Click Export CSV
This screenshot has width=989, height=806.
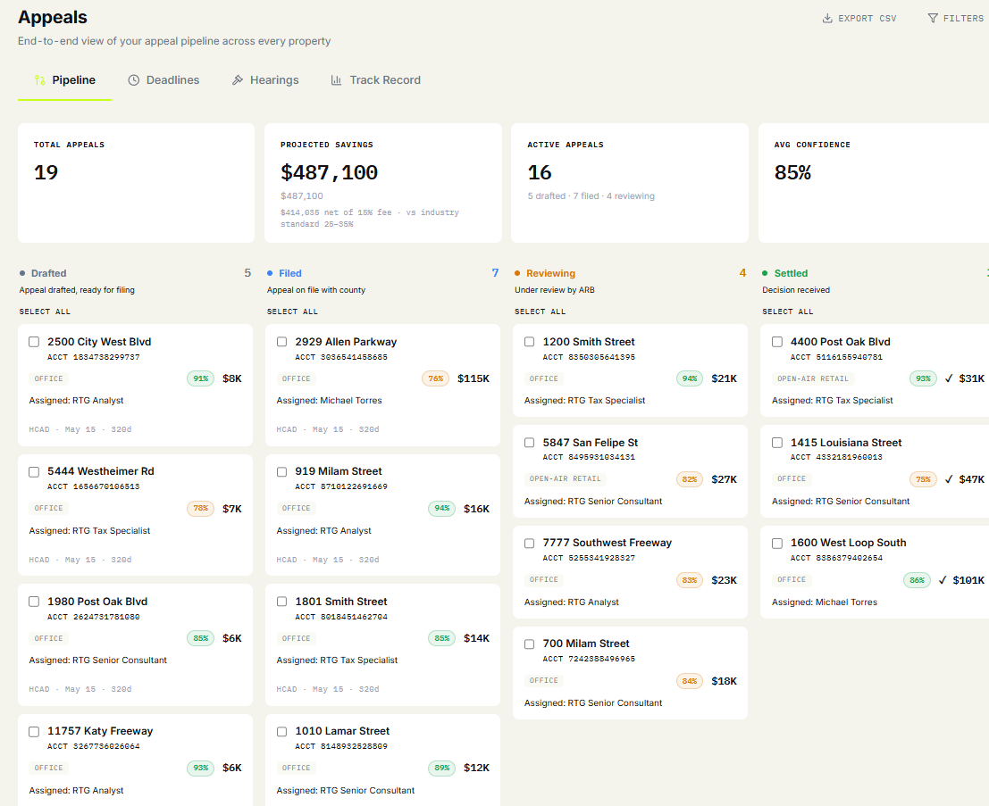[x=859, y=18]
